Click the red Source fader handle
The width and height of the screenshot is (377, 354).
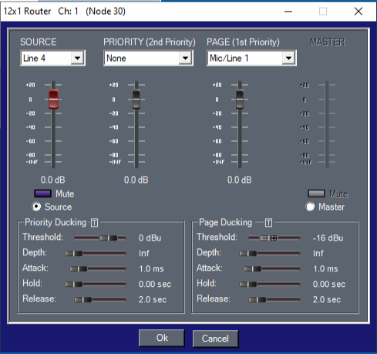click(53, 99)
